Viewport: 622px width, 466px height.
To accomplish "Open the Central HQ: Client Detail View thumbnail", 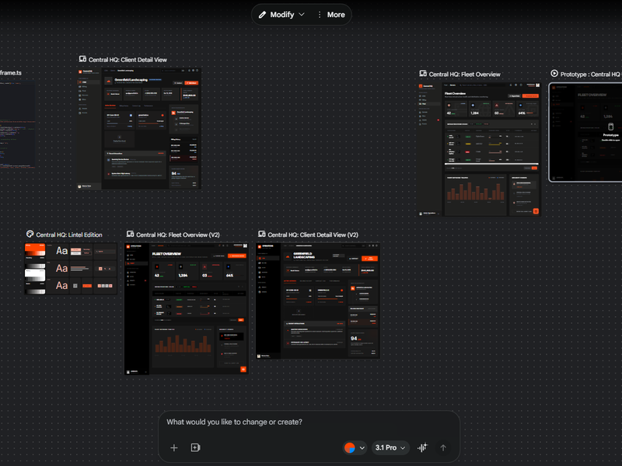I will [x=139, y=128].
